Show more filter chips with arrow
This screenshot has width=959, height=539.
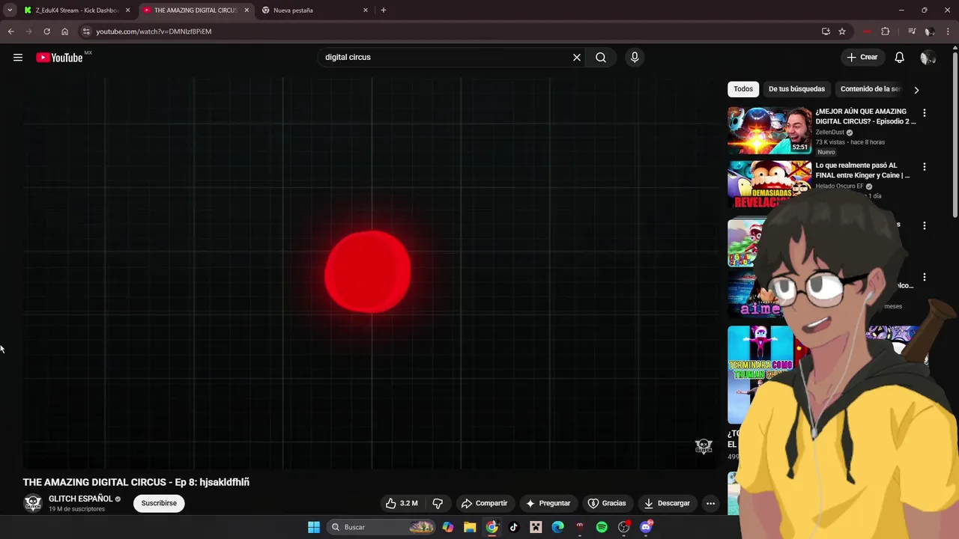(x=916, y=90)
